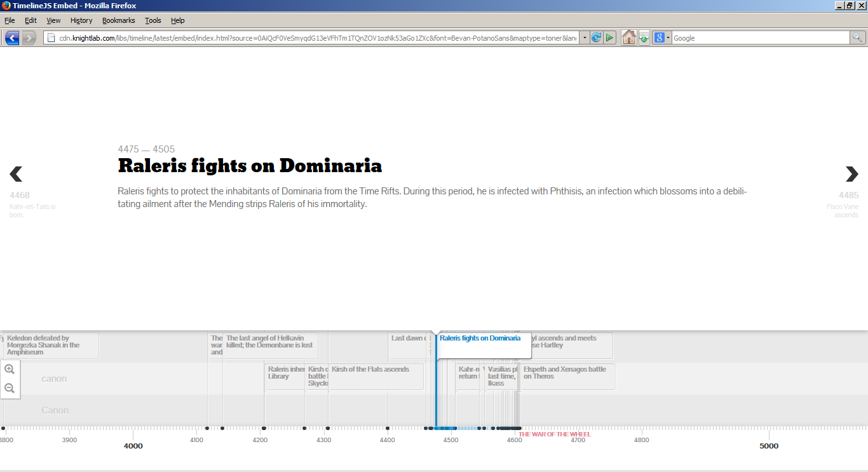Select 'Vasilias ... last time, Ikass' flag
The height and width of the screenshot is (472, 868).
[x=502, y=376]
